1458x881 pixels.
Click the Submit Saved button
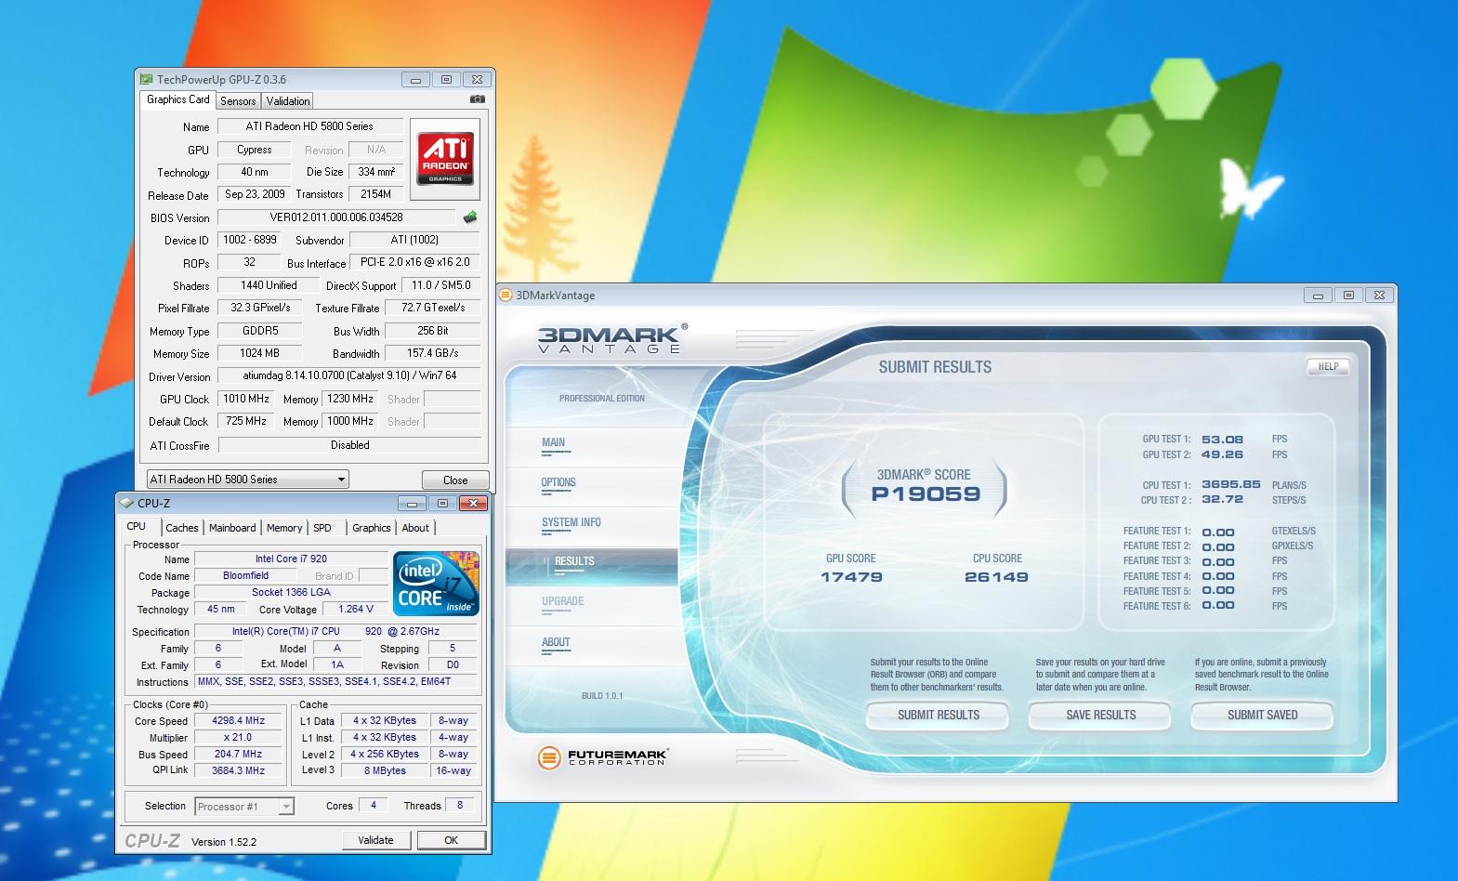pyautogui.click(x=1263, y=715)
